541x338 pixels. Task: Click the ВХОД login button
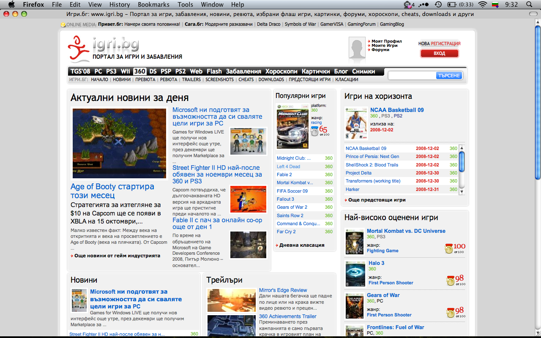pyautogui.click(x=440, y=54)
